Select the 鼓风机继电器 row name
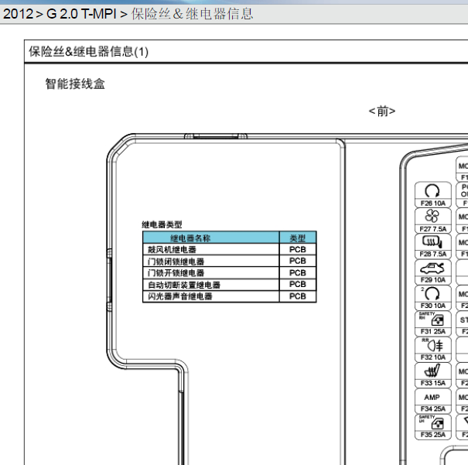 [x=172, y=249]
